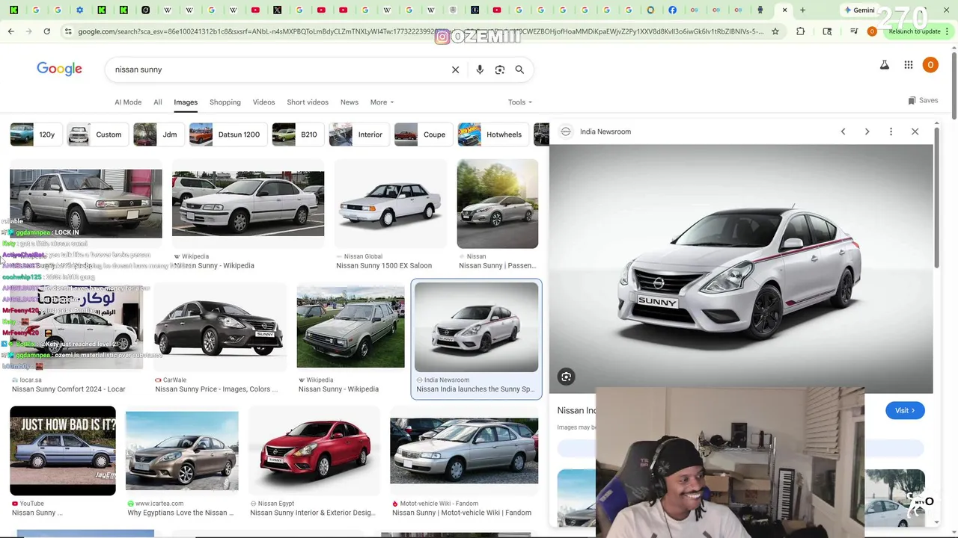Click the Lens icon on preview image
The height and width of the screenshot is (538, 958).
[567, 377]
